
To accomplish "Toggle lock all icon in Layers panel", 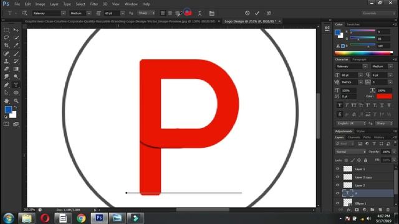I will coord(366,161).
